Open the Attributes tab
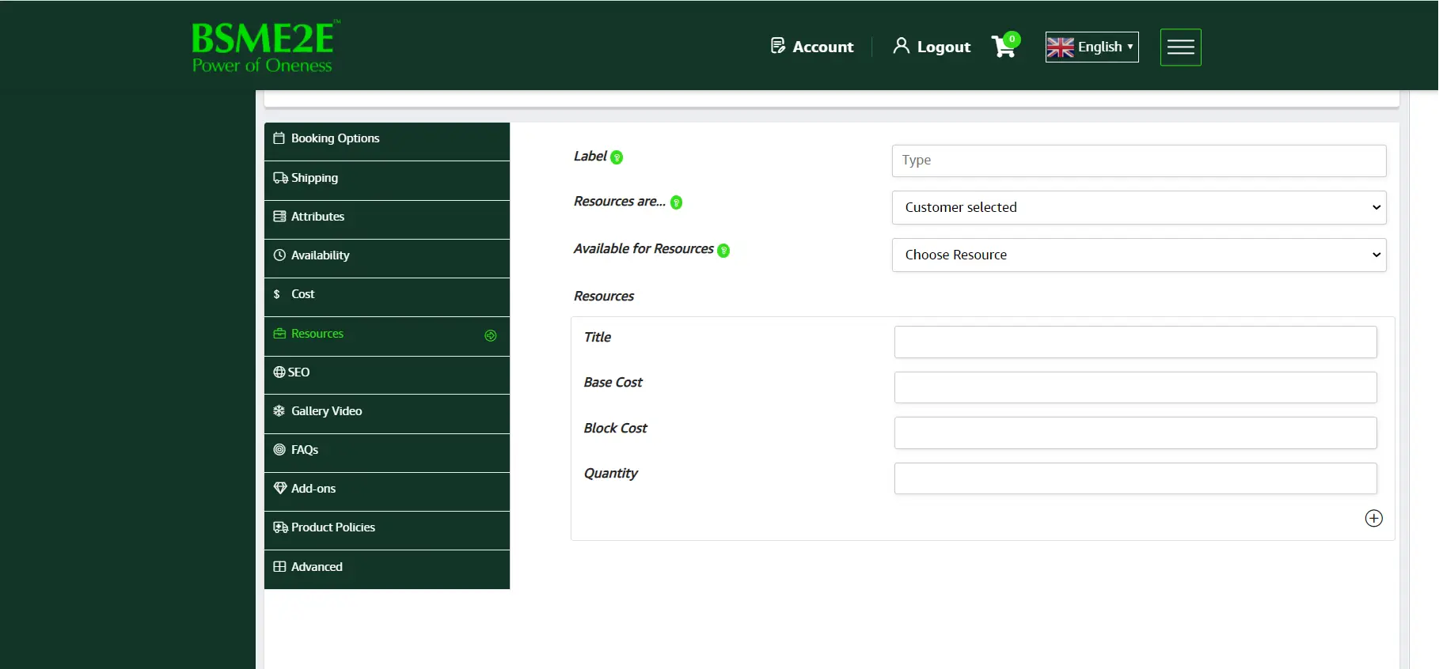This screenshot has height=669, width=1439. click(x=387, y=219)
